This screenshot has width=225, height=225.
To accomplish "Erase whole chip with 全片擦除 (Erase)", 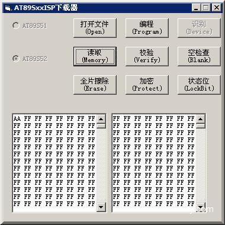I will pos(95,85).
